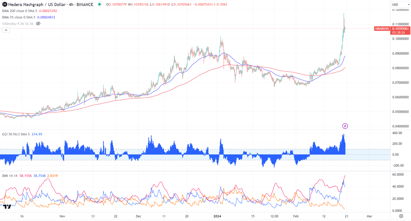The height and width of the screenshot is (221, 411).
Task: Open the Hedera Hashgraph / US Dollar symbol title
Action: coord(50,4)
